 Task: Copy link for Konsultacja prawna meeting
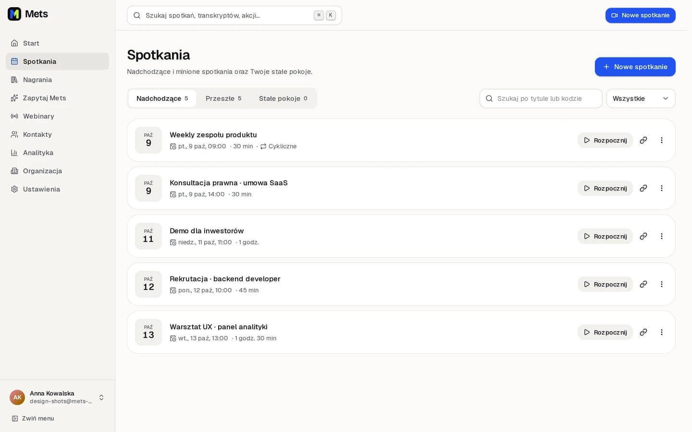(x=643, y=188)
